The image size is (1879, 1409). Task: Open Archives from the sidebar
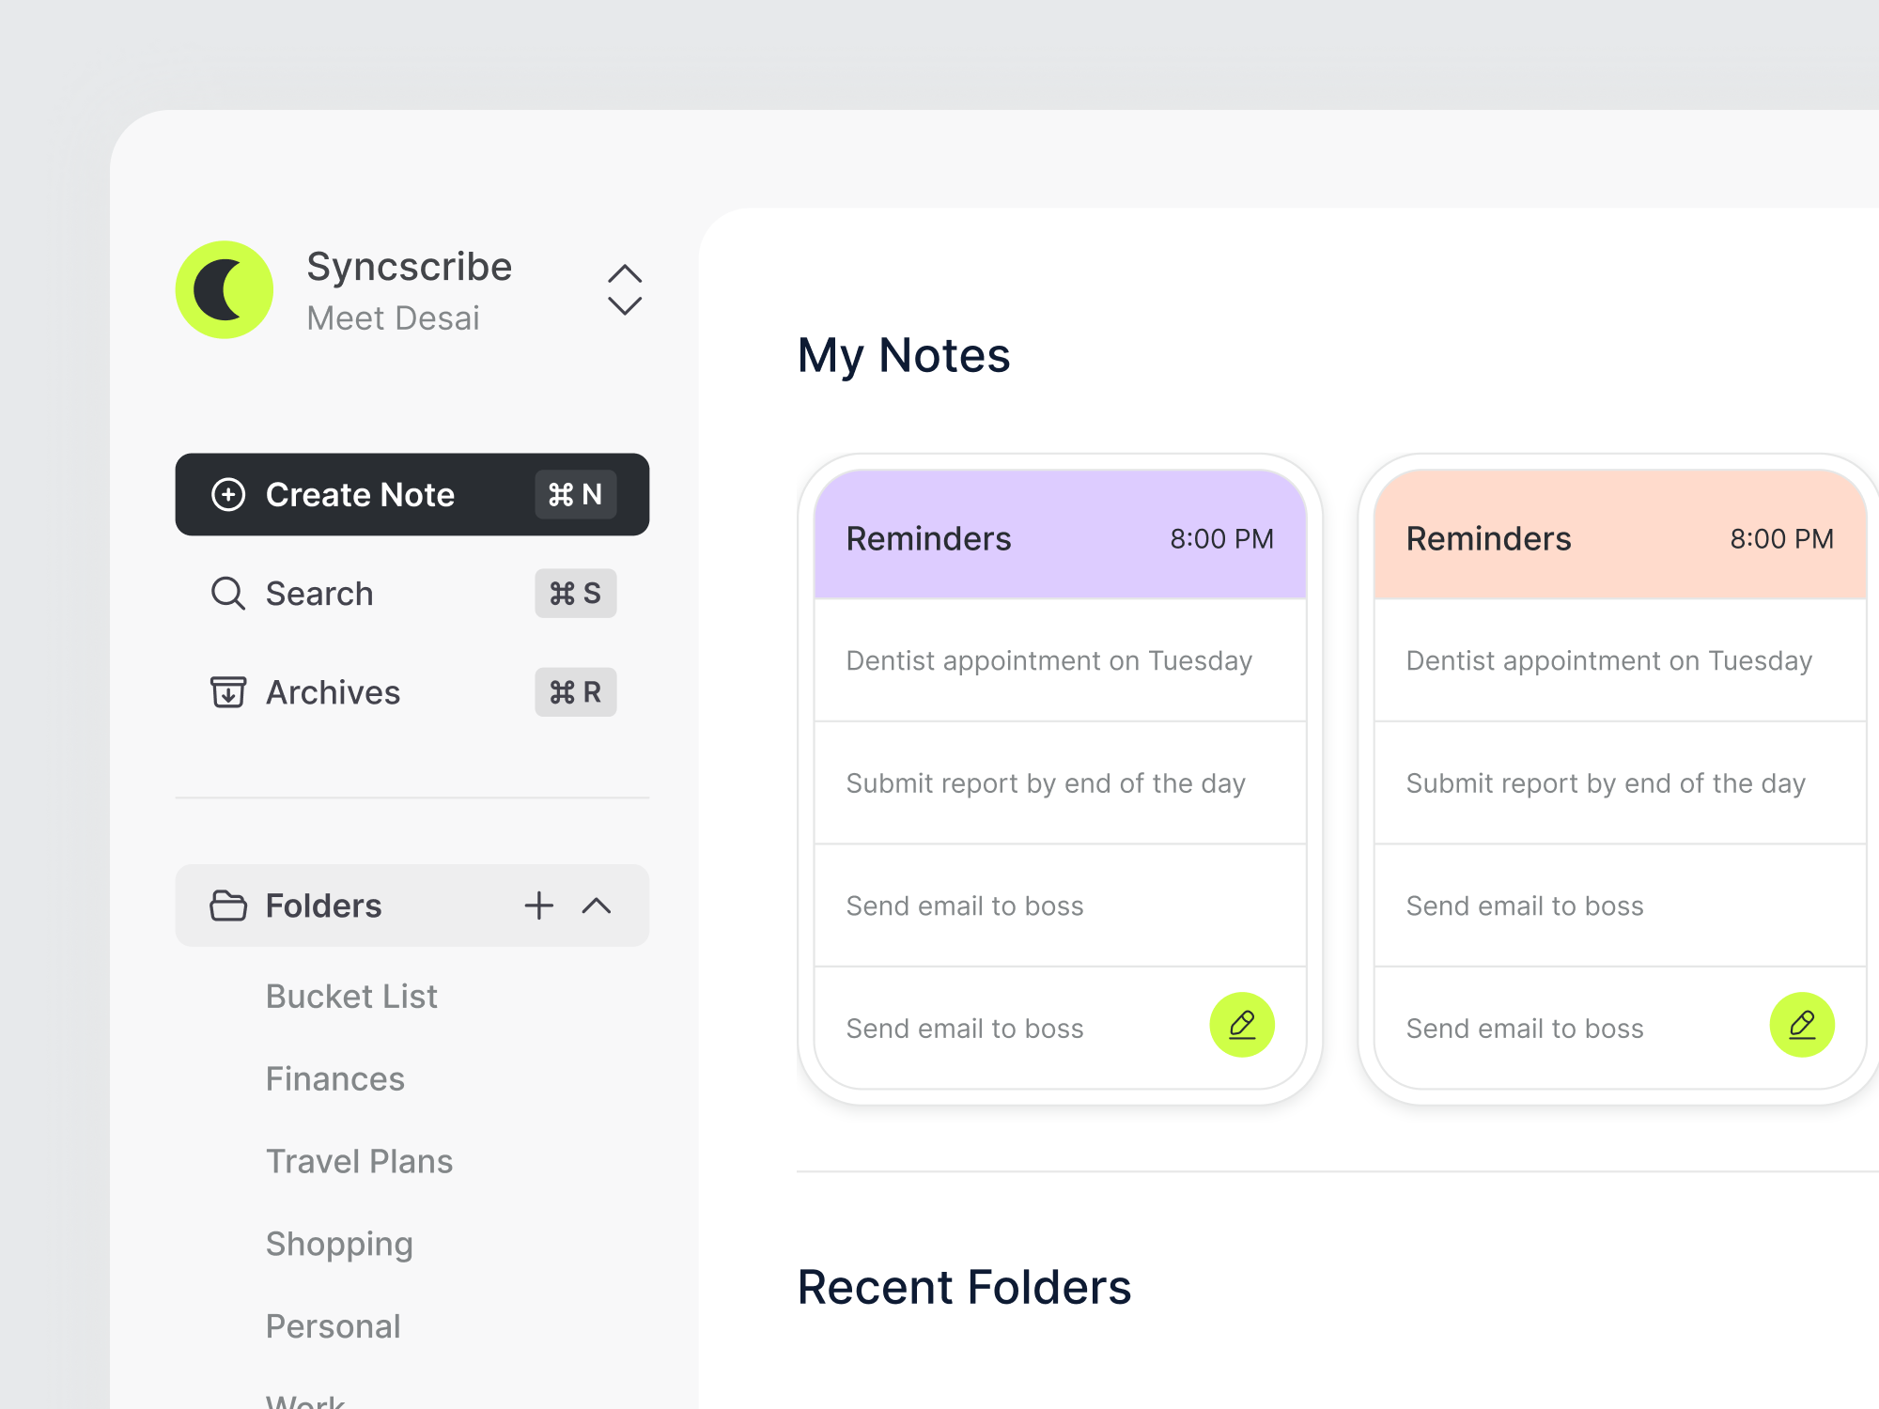coord(333,692)
